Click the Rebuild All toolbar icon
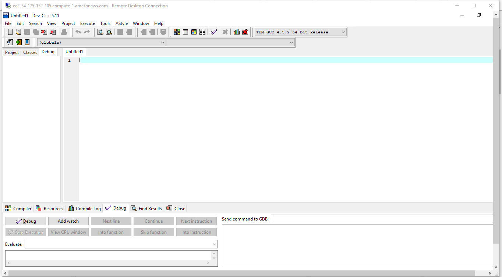This screenshot has height=277, width=502. point(202,32)
